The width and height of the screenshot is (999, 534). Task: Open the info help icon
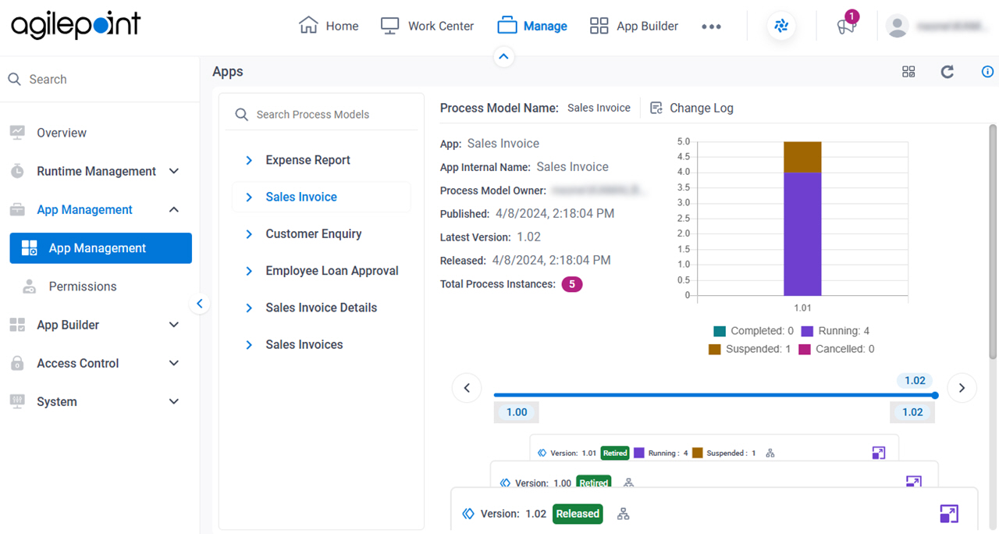click(x=987, y=72)
